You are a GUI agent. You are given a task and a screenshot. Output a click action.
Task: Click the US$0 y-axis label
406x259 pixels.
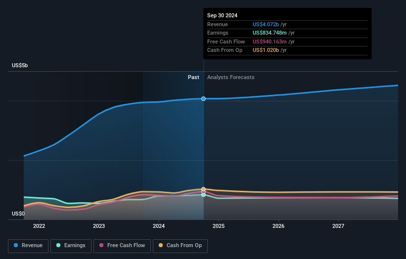[x=18, y=214]
